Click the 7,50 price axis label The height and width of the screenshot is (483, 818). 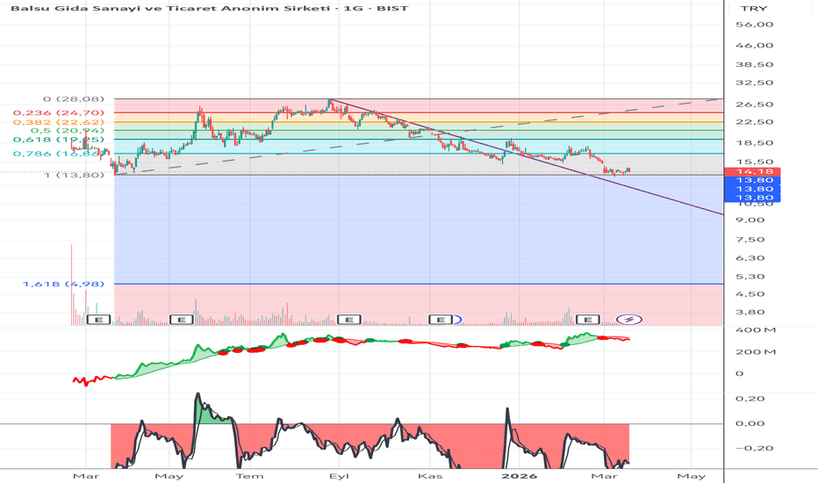click(x=750, y=240)
